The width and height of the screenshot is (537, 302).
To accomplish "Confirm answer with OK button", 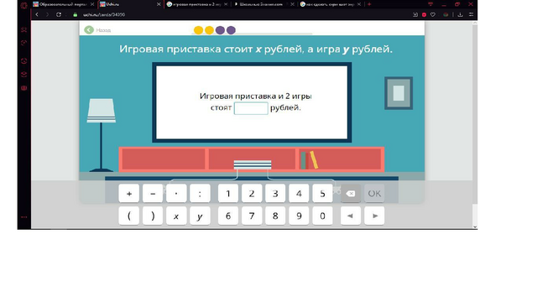I will pos(374,194).
